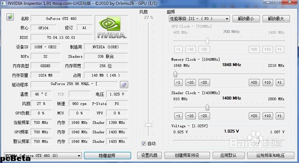Viewport: 299px width, 163px height.
Task: Open the NVIDIA GeForce GTX 460 (0) GPU selector
Action: pyautogui.click(x=43, y=156)
